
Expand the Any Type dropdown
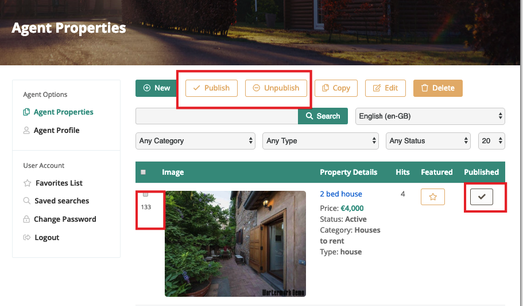321,140
